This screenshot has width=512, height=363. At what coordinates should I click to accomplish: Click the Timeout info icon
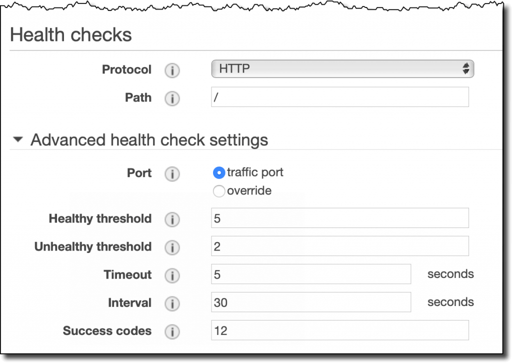tap(172, 275)
